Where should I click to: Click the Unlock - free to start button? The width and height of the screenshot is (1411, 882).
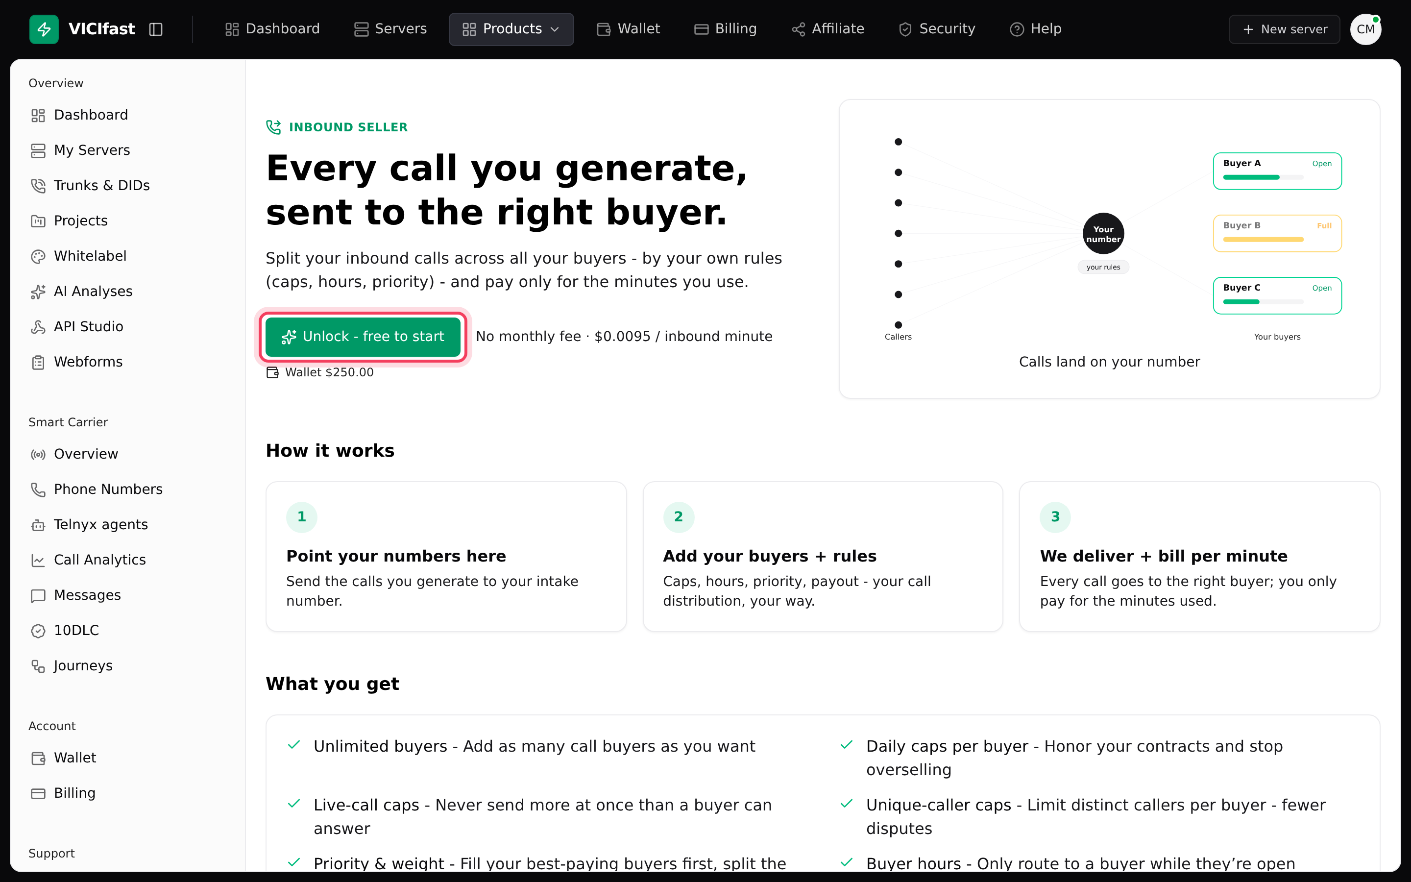pos(363,337)
